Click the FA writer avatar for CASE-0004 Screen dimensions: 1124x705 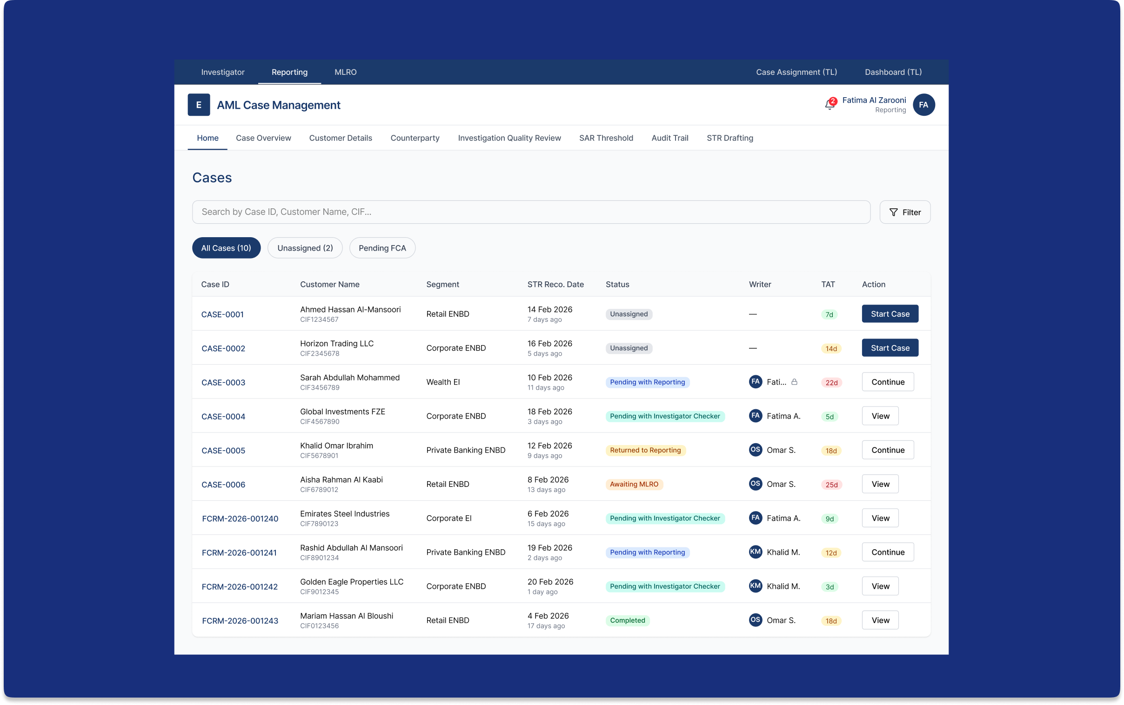click(755, 415)
